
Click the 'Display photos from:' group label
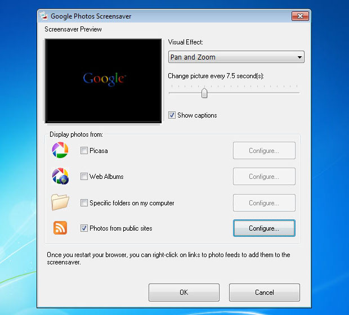[x=76, y=134]
